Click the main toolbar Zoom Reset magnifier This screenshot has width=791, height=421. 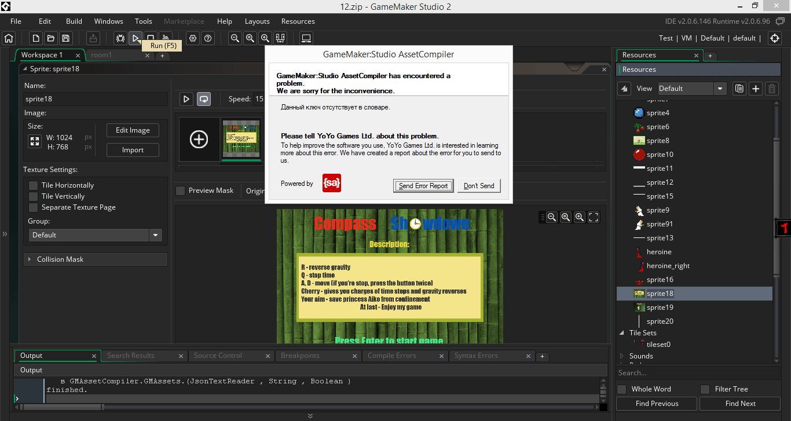(250, 38)
